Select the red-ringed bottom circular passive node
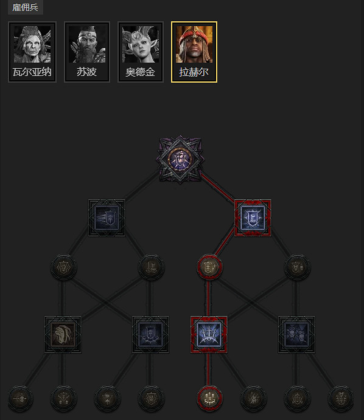Viewport: 364px width, 420px height. (x=209, y=398)
